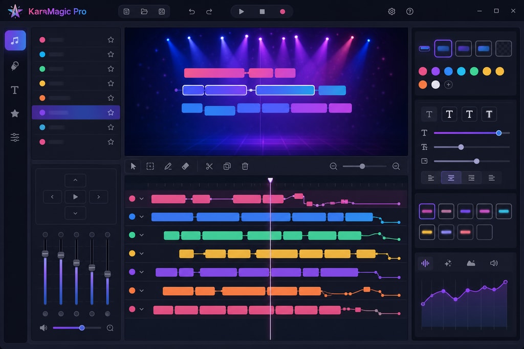Select the pointer arrow tool
This screenshot has height=349, width=524.
[133, 166]
